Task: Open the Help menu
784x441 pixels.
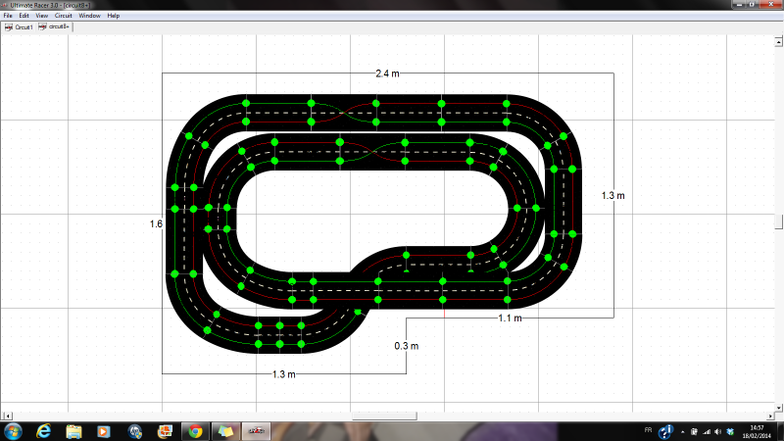Action: 114,16
